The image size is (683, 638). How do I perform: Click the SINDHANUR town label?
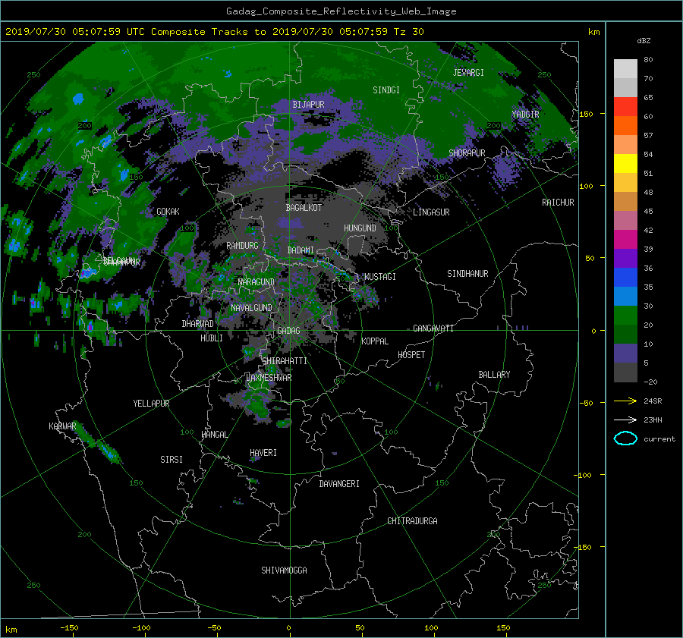(x=467, y=274)
